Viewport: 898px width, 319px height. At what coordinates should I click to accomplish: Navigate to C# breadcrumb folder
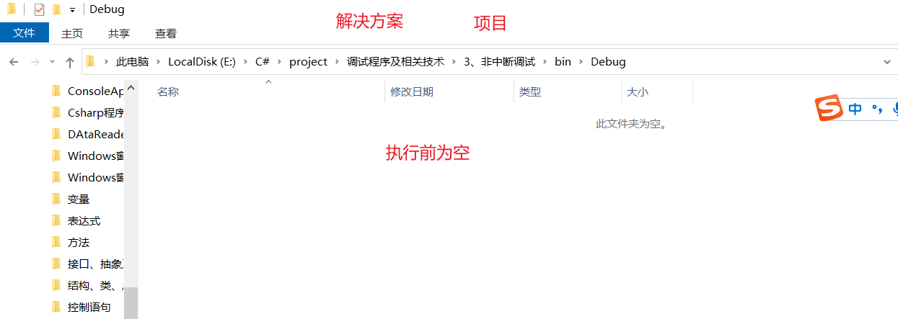click(263, 62)
